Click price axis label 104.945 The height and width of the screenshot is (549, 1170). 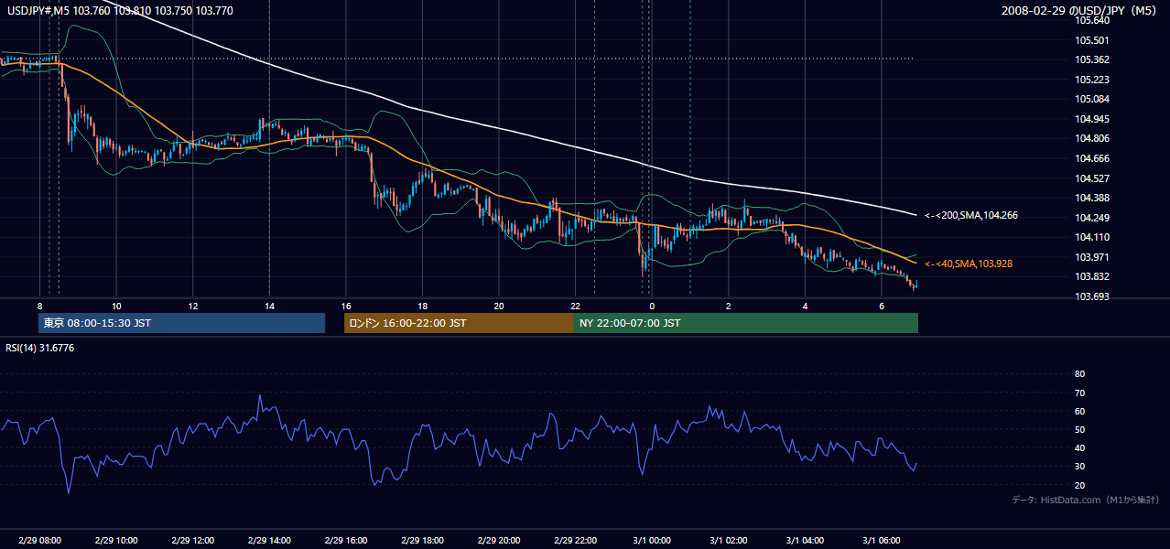click(x=1092, y=119)
